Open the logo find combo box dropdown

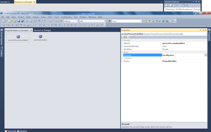tap(141, 21)
